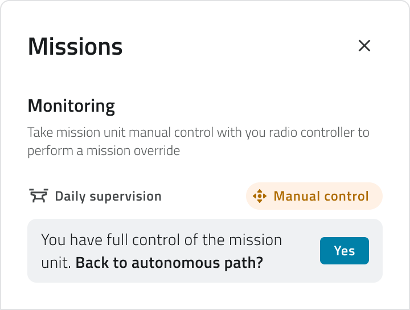Screen dimensions: 410x310
Task: Click the four-arrow move icon in the orange badge
Action: tap(260, 197)
